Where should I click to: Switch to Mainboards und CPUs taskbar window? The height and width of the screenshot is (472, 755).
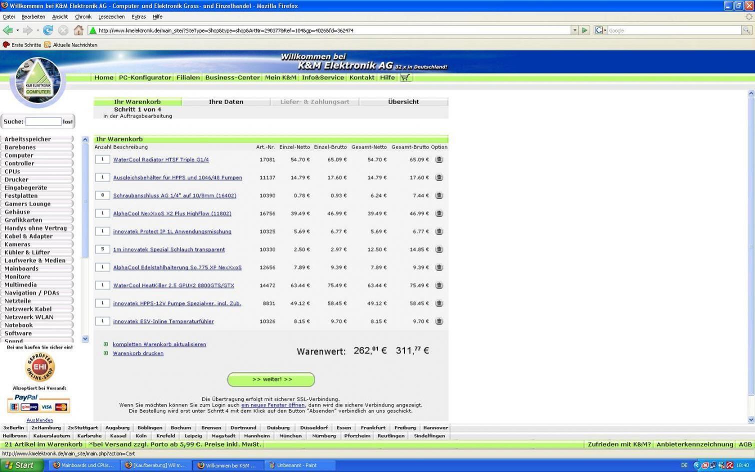pos(84,465)
